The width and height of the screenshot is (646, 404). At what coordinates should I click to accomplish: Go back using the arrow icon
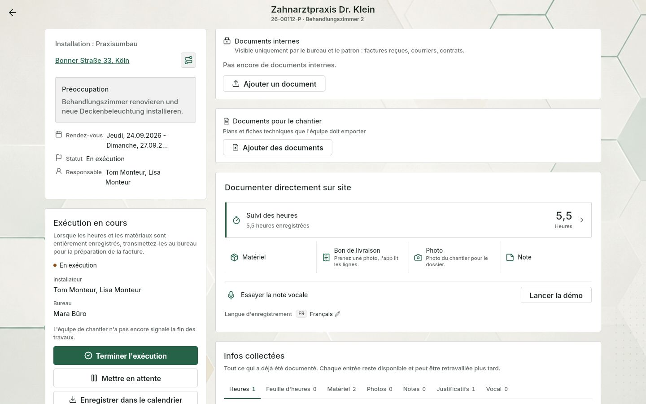click(13, 13)
